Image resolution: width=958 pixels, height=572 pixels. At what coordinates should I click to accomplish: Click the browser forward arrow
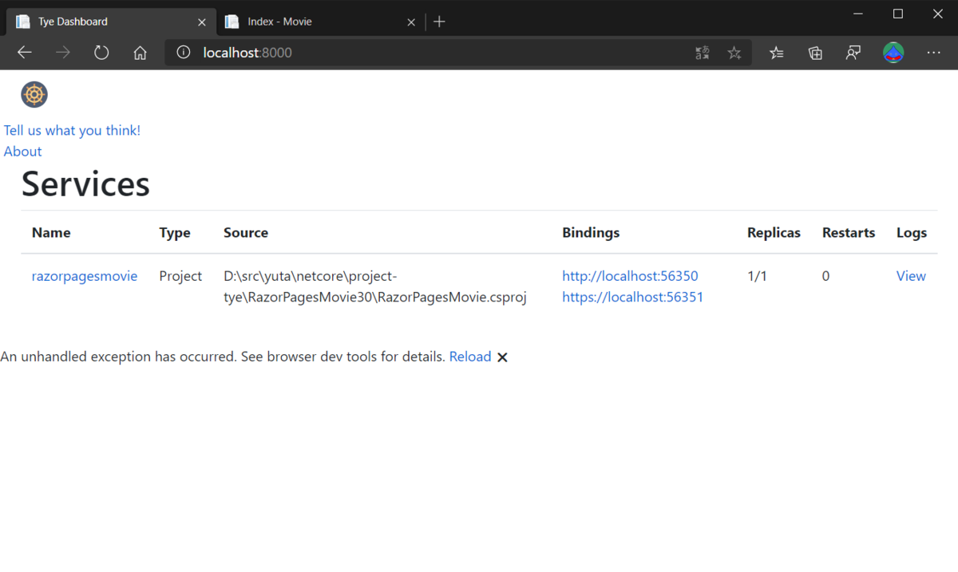click(63, 53)
